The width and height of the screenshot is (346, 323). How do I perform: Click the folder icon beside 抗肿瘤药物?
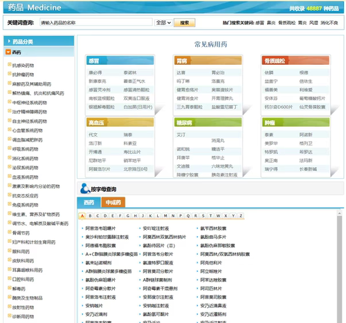[x=10, y=74]
